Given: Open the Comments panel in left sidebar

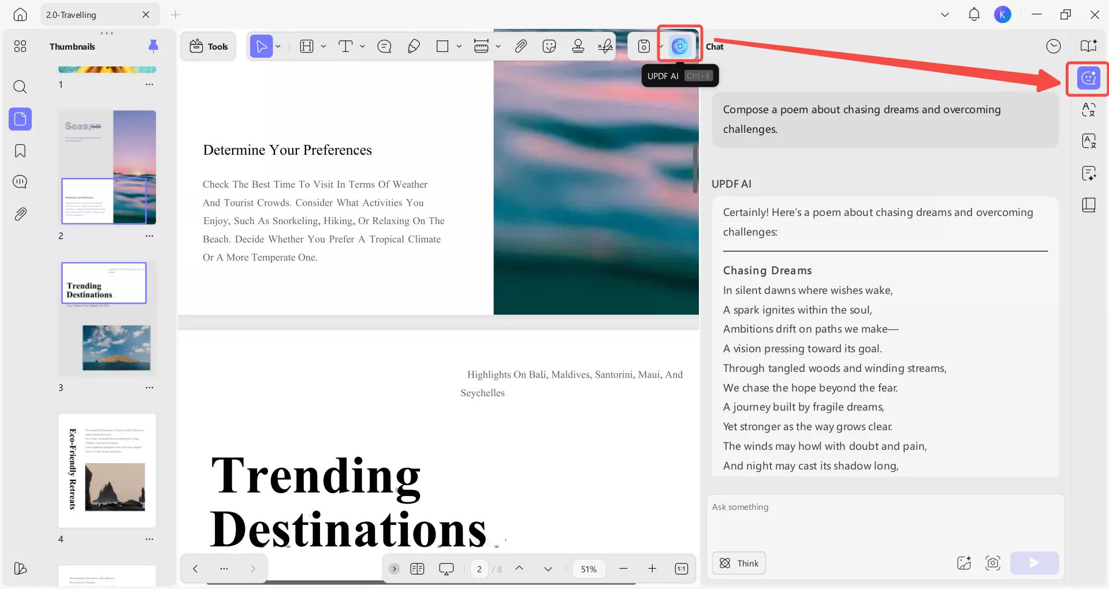Looking at the screenshot, I should (20, 182).
